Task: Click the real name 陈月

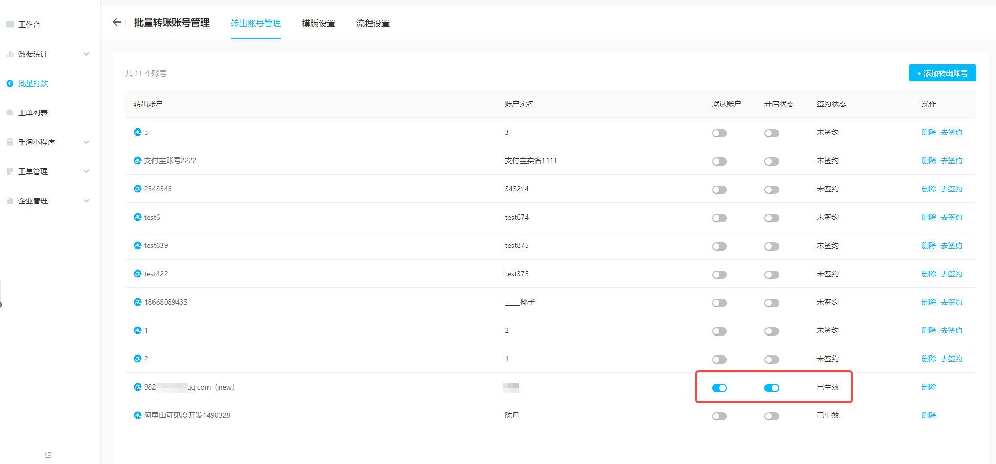Action: point(512,415)
